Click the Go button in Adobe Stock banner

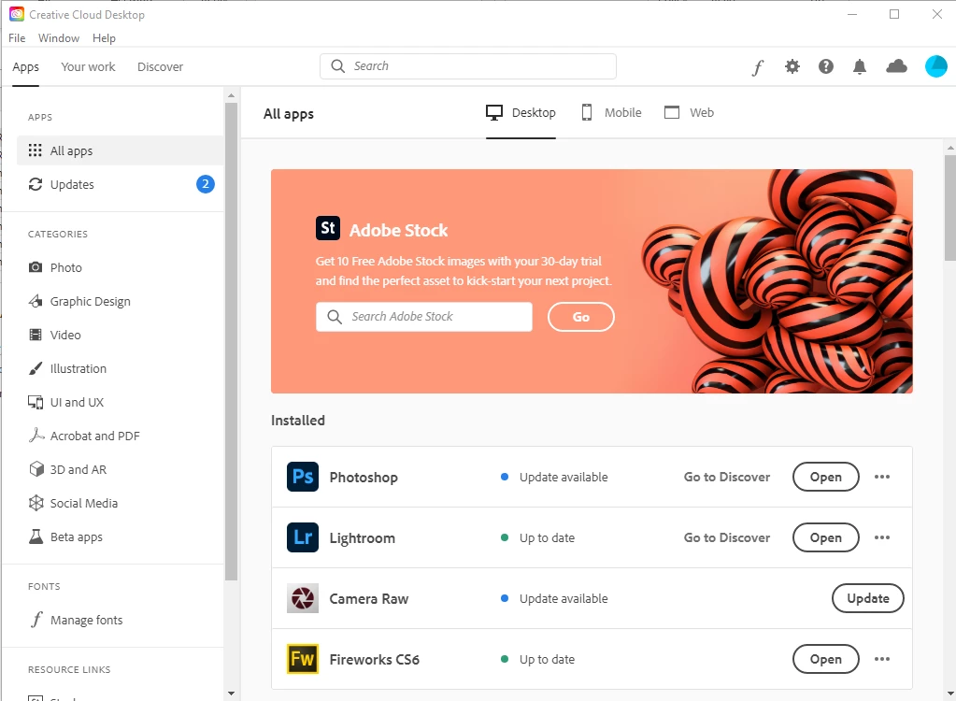[580, 317]
